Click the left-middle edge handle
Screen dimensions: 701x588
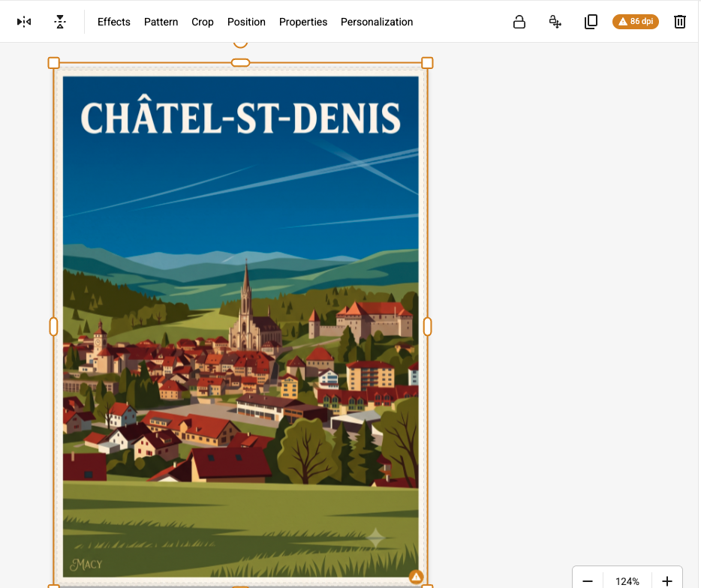(53, 326)
